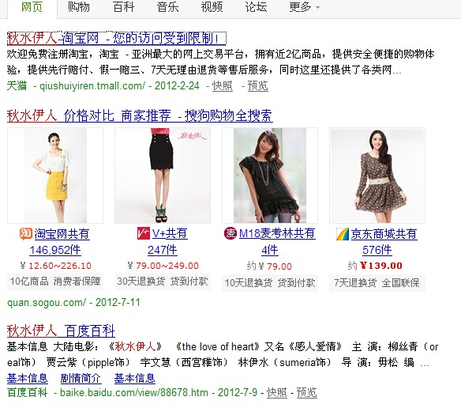View 快照 of the tmall result

point(223,85)
